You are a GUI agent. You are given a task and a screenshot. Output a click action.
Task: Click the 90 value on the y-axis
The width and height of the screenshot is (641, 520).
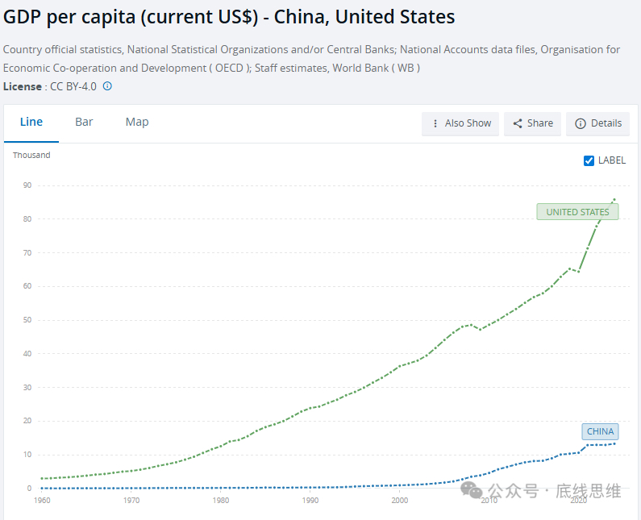(x=27, y=185)
